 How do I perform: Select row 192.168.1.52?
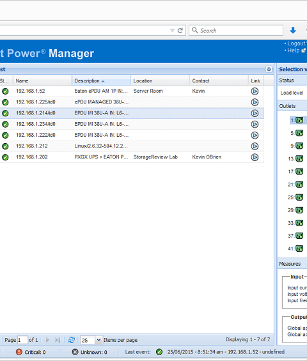132,91
